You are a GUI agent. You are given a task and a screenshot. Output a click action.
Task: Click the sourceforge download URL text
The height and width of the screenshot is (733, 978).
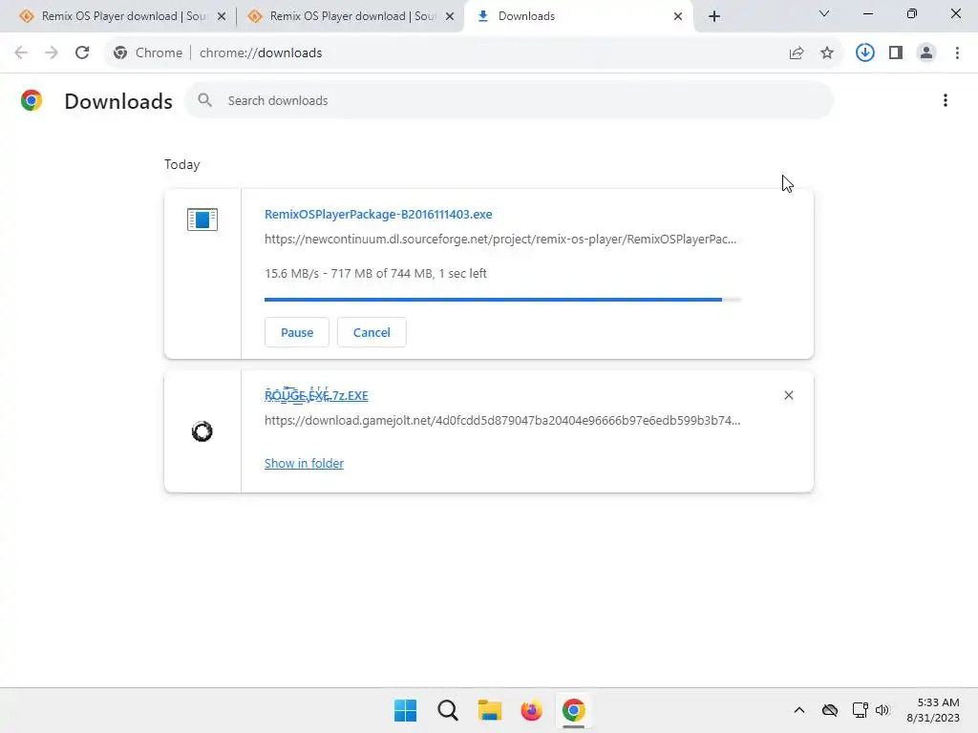500,239
